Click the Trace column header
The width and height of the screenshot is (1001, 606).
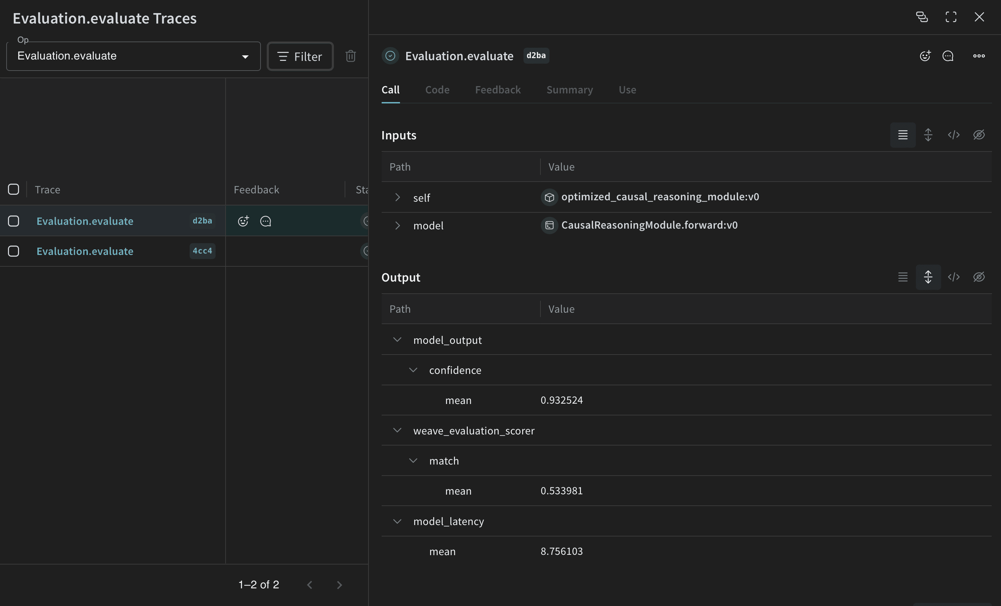click(x=47, y=190)
